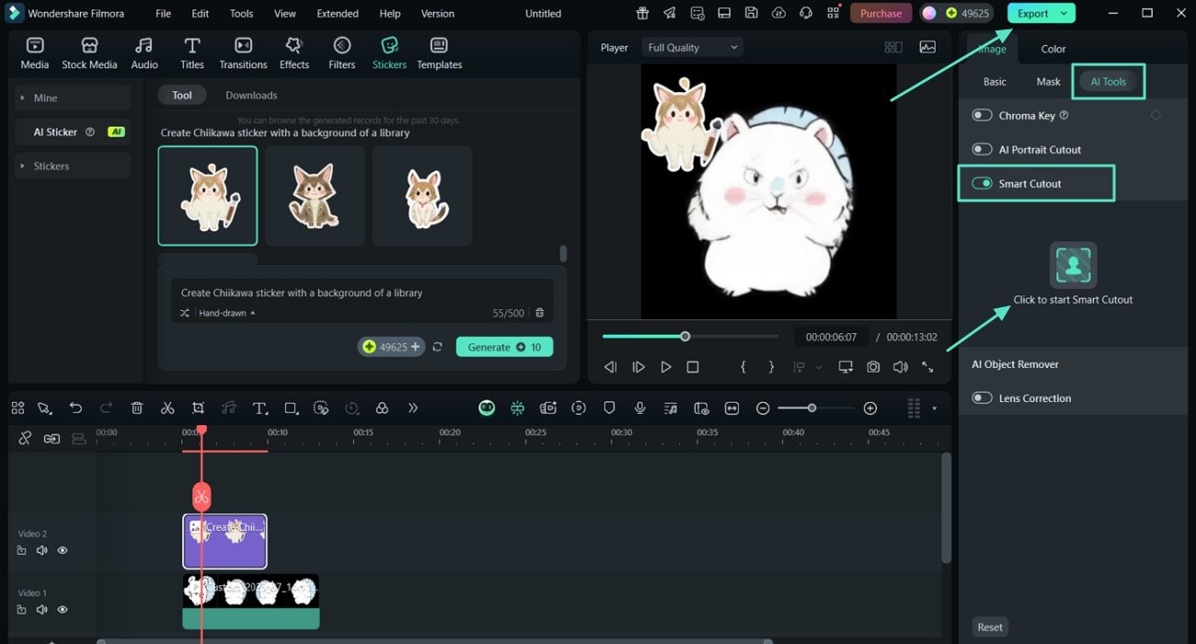Click the refresh credits icon
Screen dimensions: 1196x644
point(437,347)
